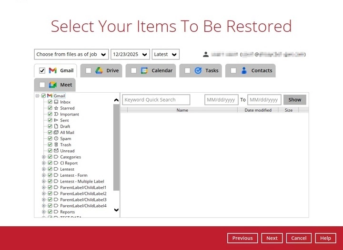The width and height of the screenshot is (343, 250).
Task: Click the Next button
Action: click(272, 238)
